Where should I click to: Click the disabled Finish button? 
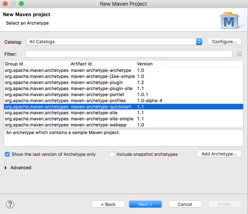225,204
